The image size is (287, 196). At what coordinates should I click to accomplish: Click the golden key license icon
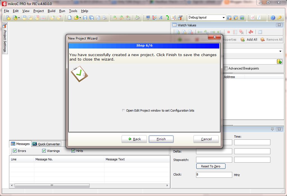coord(279,18)
